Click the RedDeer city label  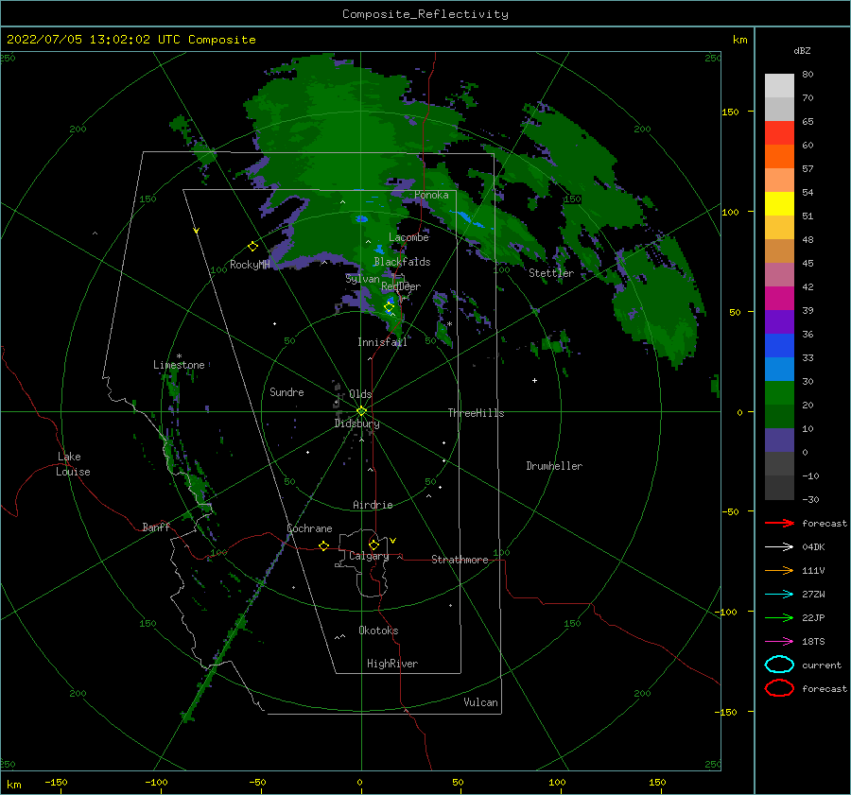[x=401, y=286]
